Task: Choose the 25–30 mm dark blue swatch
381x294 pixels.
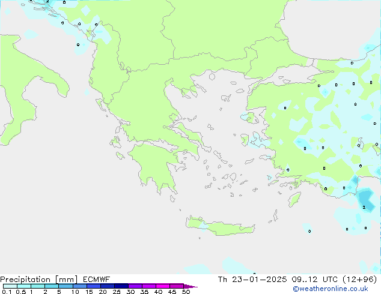Action: coord(121,286)
